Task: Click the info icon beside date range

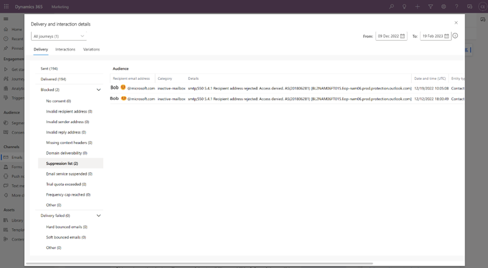Action: coord(455,36)
